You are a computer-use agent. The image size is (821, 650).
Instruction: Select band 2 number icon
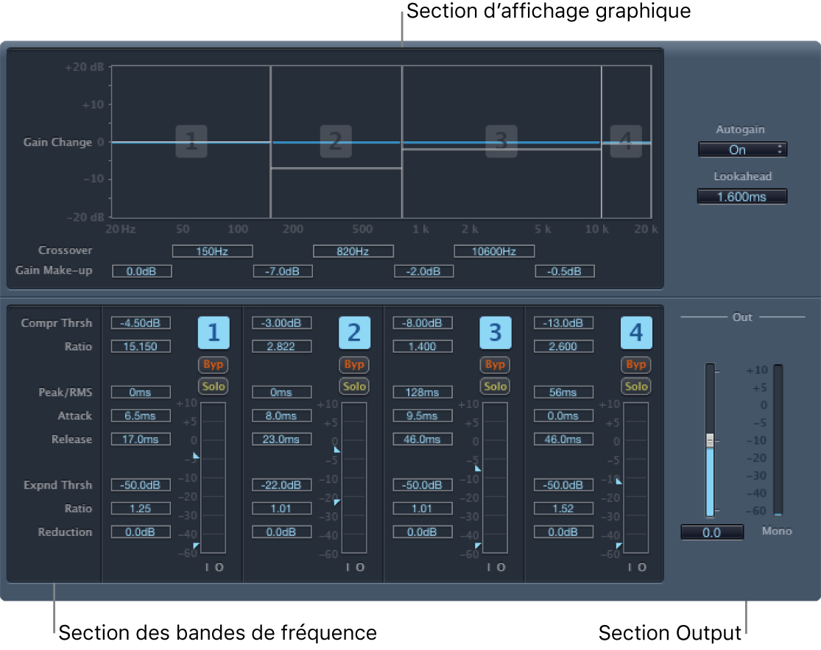355,333
